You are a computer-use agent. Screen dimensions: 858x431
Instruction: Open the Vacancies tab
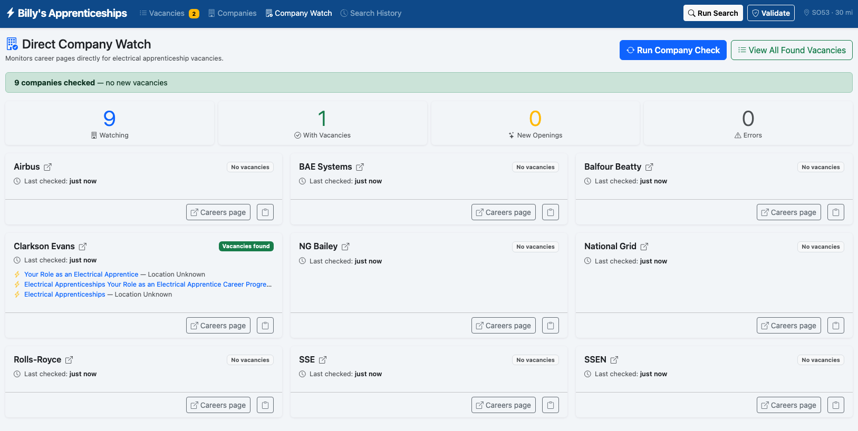[169, 13]
